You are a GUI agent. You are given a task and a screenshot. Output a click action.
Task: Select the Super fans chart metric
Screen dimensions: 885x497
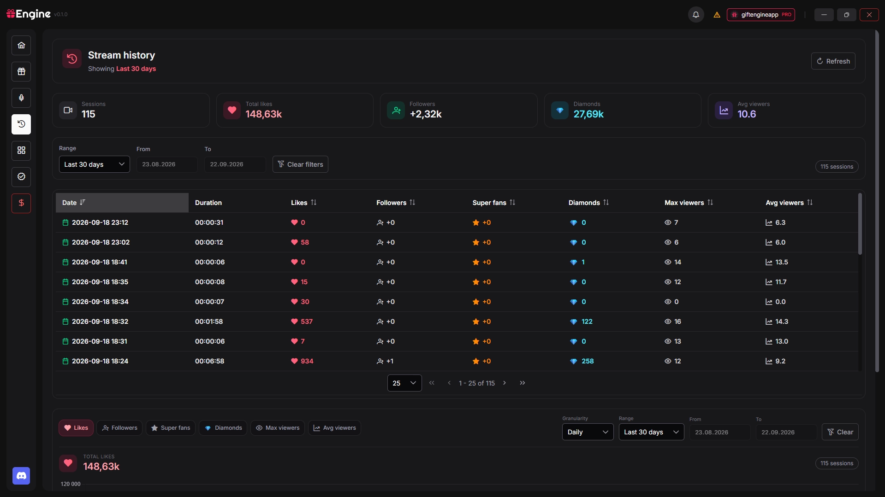point(171,428)
